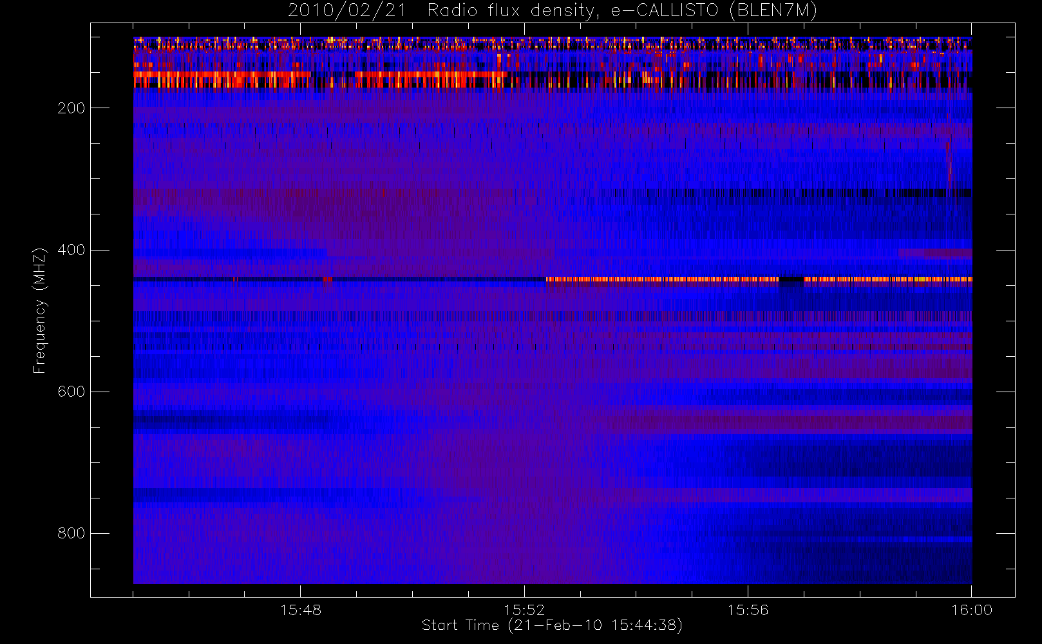The height and width of the screenshot is (644, 1042).
Task: Click the '15:56' time tick label
Action: click(748, 610)
